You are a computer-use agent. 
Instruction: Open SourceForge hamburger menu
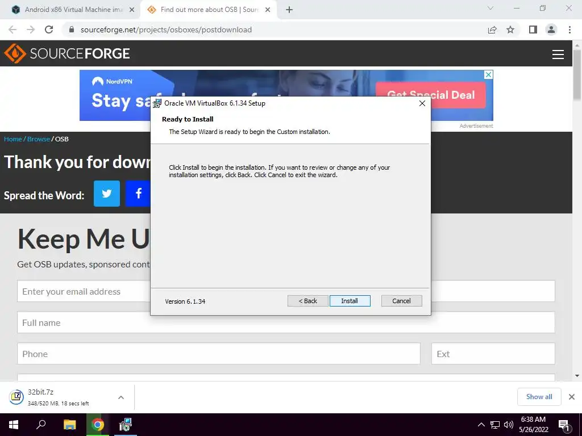(558, 54)
